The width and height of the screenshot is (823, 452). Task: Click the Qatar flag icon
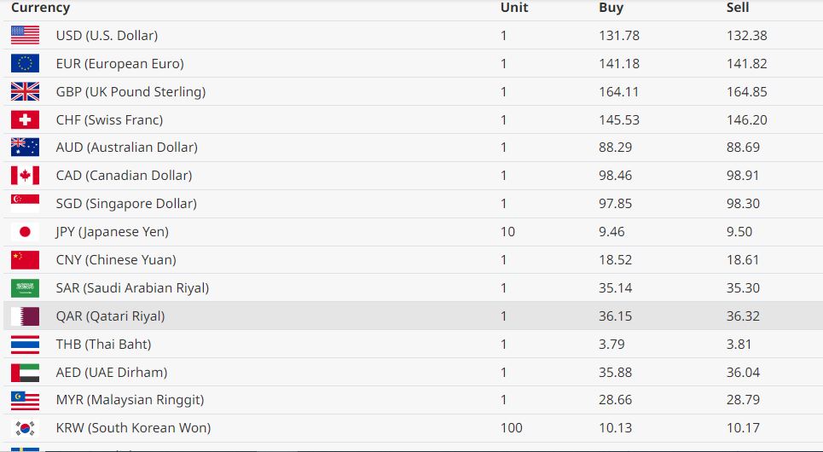[x=25, y=316]
